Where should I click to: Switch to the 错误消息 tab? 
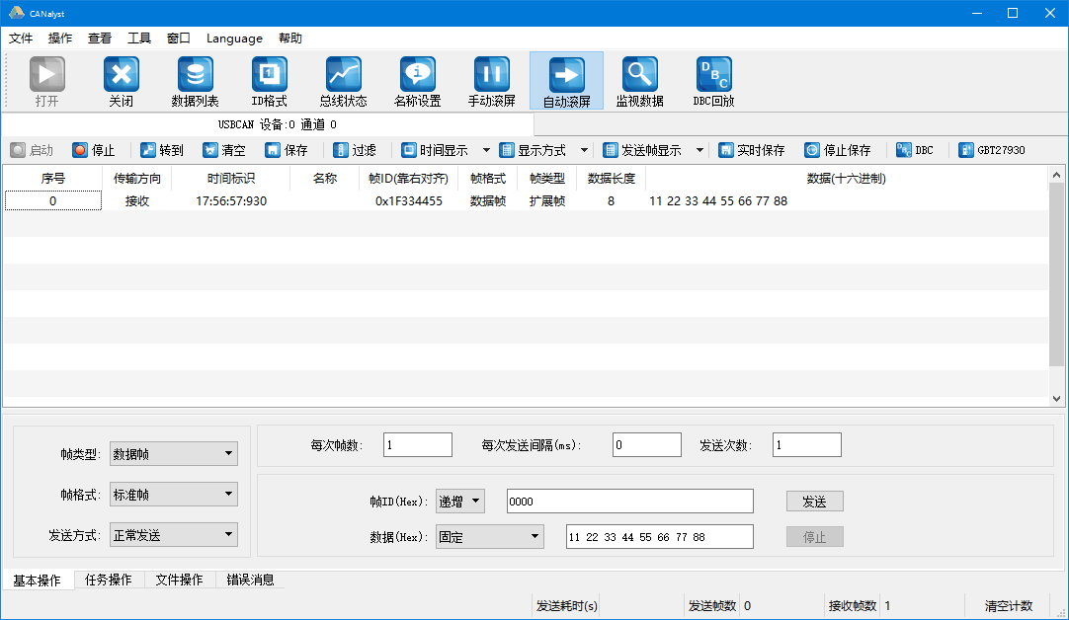click(x=250, y=580)
